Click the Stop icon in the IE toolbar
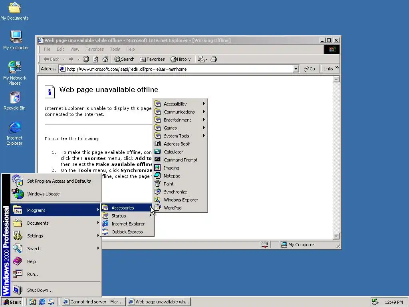The width and height of the screenshot is (409, 307). (x=86, y=59)
